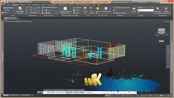Image resolution: width=174 pixels, height=98 pixels.
Task: Click the SCP command line input
Action: pyautogui.click(x=90, y=93)
